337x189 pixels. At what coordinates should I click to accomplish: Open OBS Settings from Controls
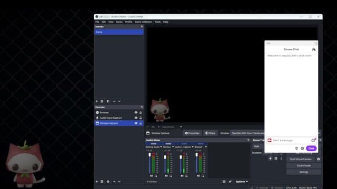304,172
